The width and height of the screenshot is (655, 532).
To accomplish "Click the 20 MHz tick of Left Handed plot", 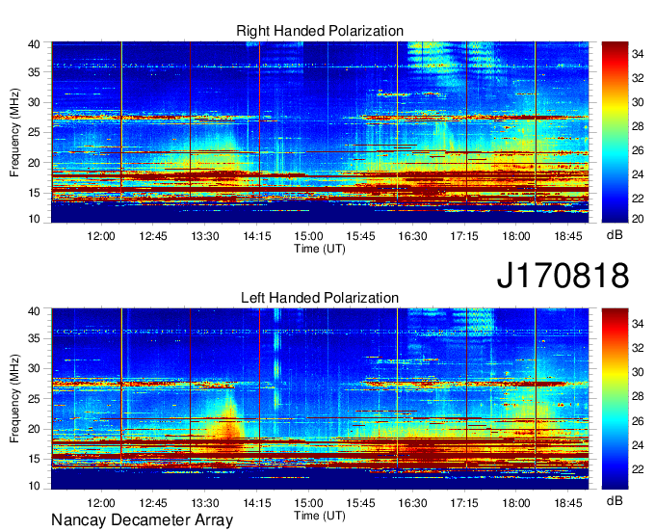I will [x=34, y=429].
